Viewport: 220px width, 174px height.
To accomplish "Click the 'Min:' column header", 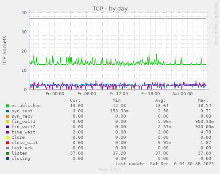I will pos(118,100).
